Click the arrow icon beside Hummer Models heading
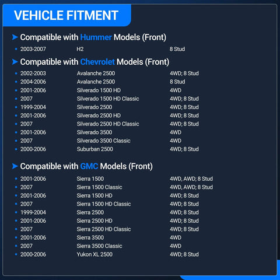 15,37
